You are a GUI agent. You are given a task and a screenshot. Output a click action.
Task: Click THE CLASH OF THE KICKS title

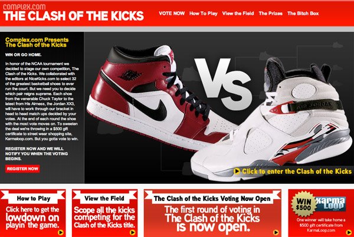73,16
